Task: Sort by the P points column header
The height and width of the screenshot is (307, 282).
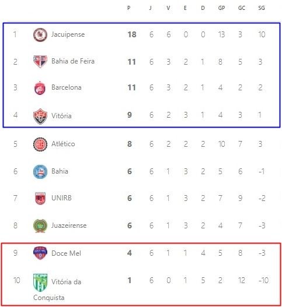Action: [128, 8]
